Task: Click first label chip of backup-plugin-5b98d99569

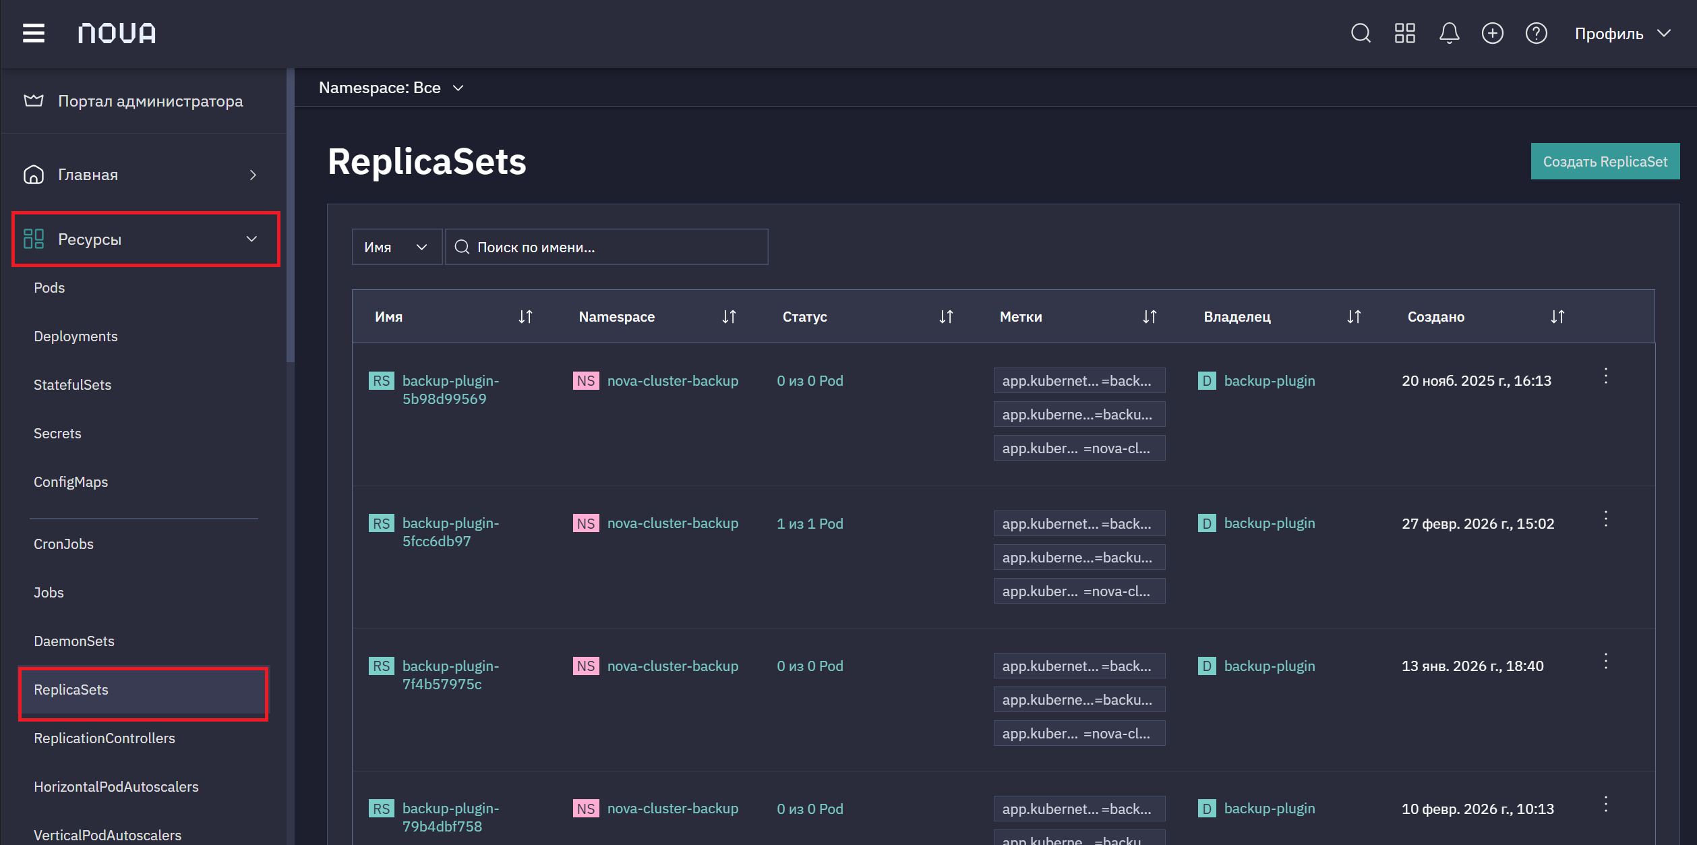Action: pyautogui.click(x=1079, y=381)
